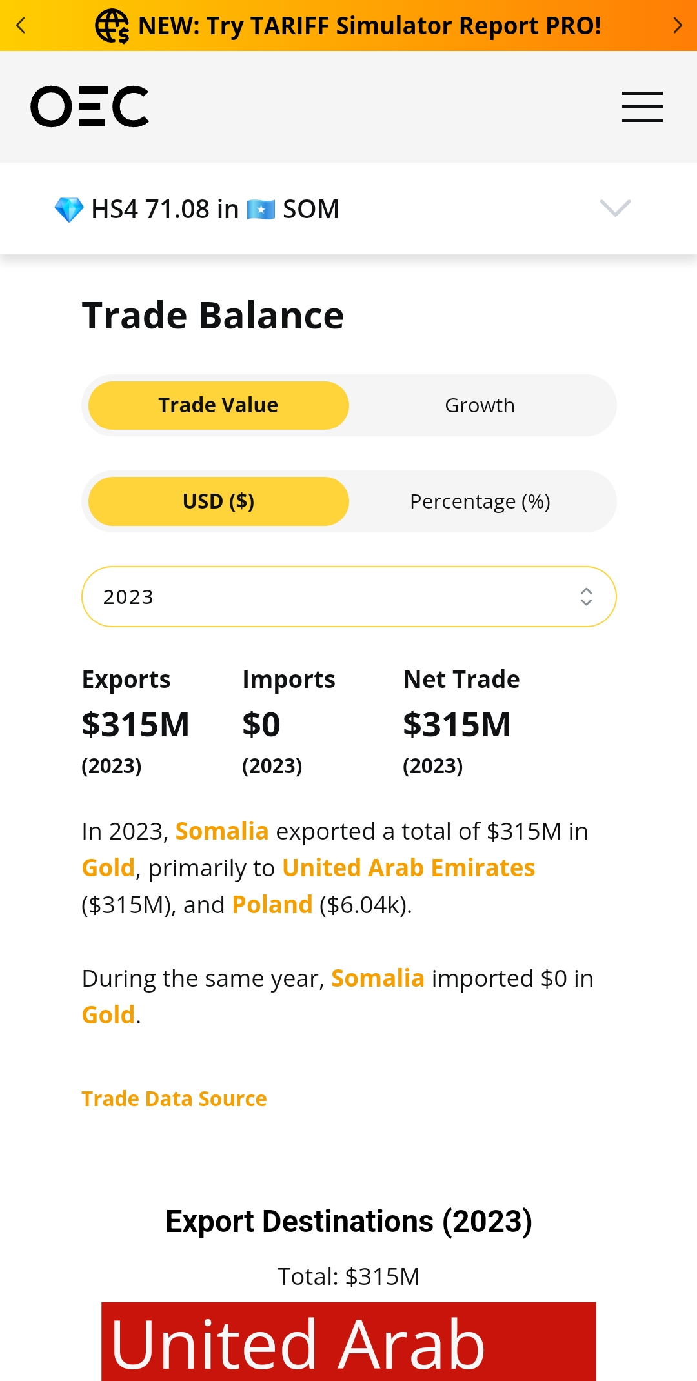Open the Trade Data Source link

[174, 1098]
